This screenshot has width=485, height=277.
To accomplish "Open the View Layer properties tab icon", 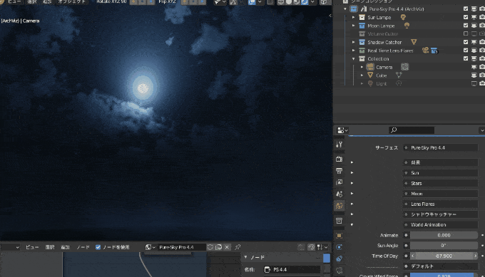I will (x=339, y=182).
